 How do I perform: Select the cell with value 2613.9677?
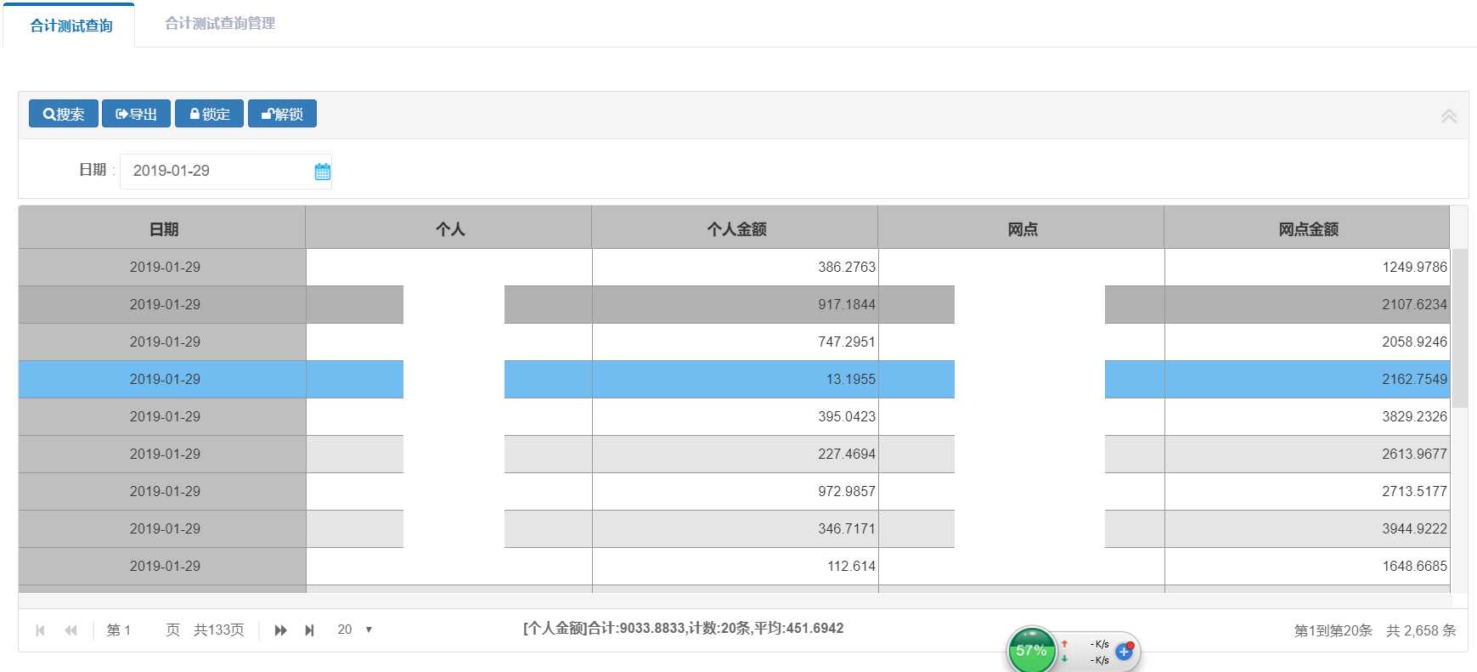[x=1307, y=454]
